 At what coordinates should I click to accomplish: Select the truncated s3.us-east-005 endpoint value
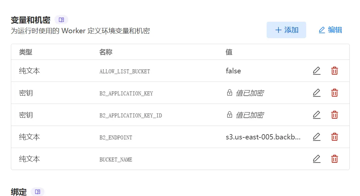[263, 137]
